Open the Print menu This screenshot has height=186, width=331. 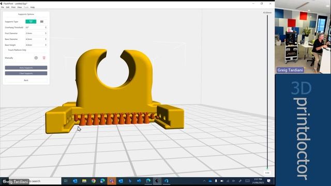(13, 7)
